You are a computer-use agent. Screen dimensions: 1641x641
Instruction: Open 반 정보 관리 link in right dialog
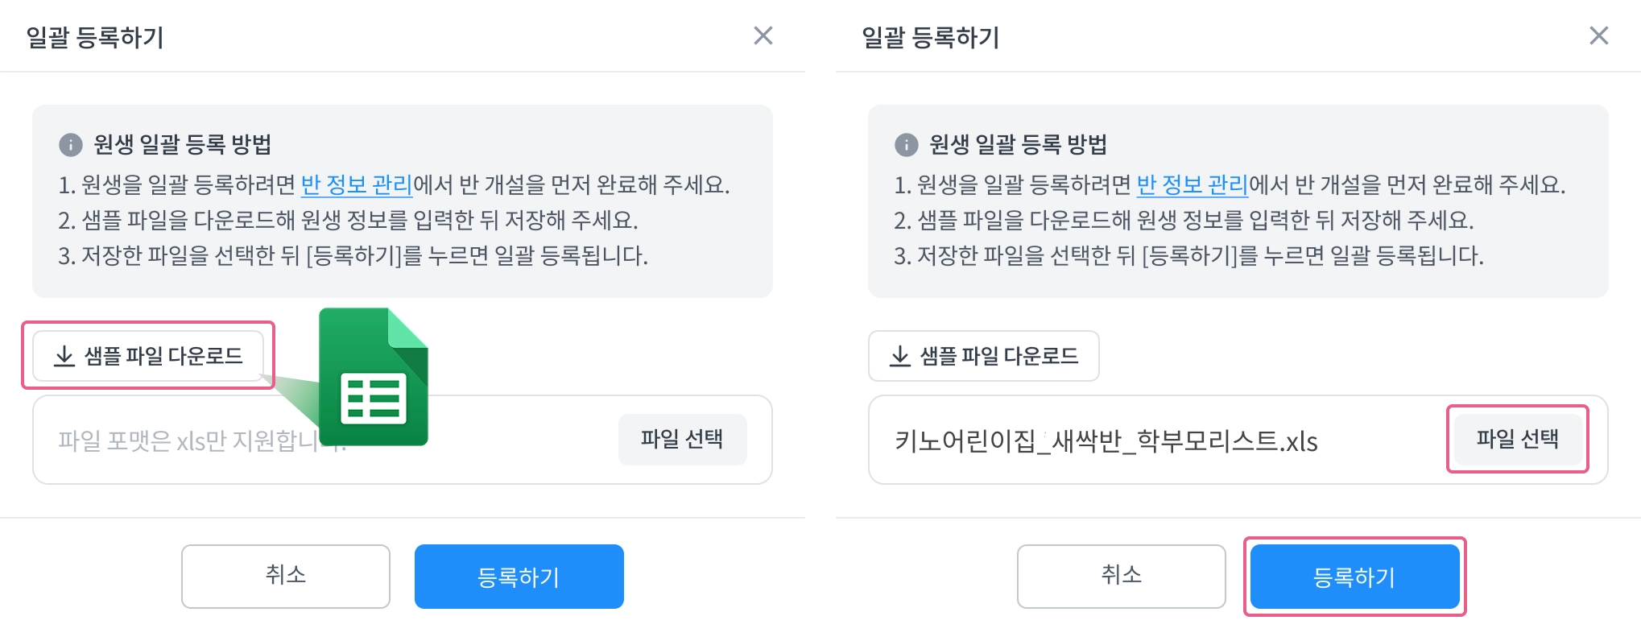click(x=1192, y=185)
